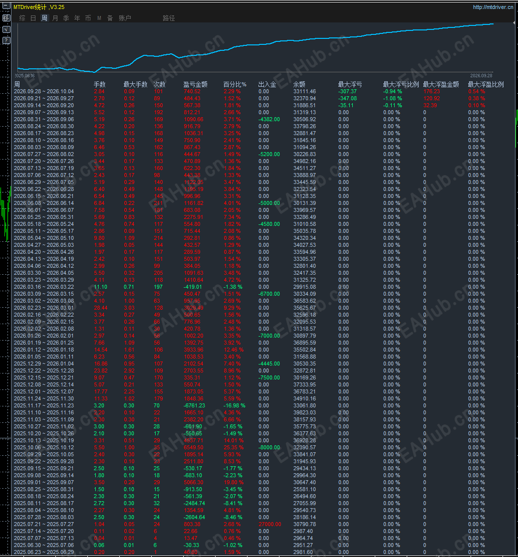
Task: Click the -6761.23 loss amount
Action: [x=194, y=405]
